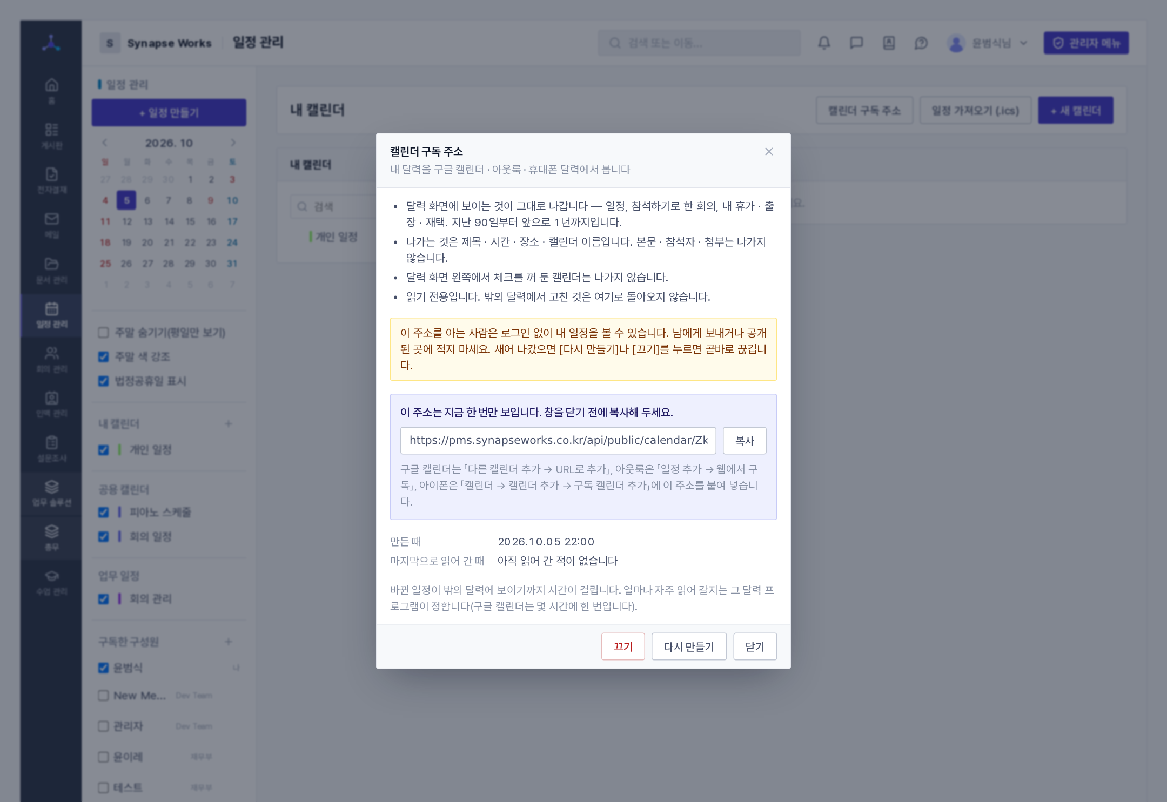Add a calendar with 내 캘린더 plus
The width and height of the screenshot is (1167, 802).
(x=229, y=424)
